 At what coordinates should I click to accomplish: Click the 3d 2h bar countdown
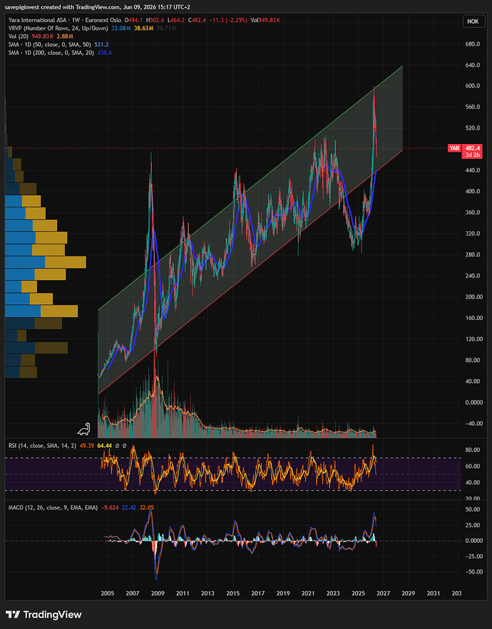tap(473, 155)
